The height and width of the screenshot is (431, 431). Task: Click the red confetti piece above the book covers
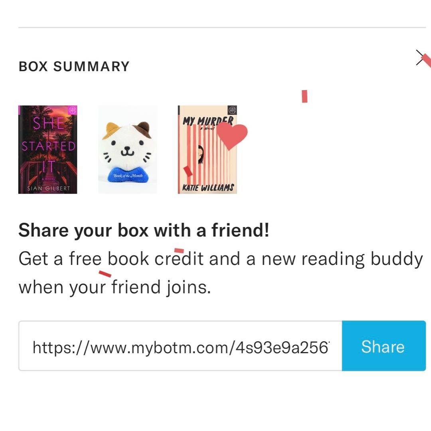point(304,96)
